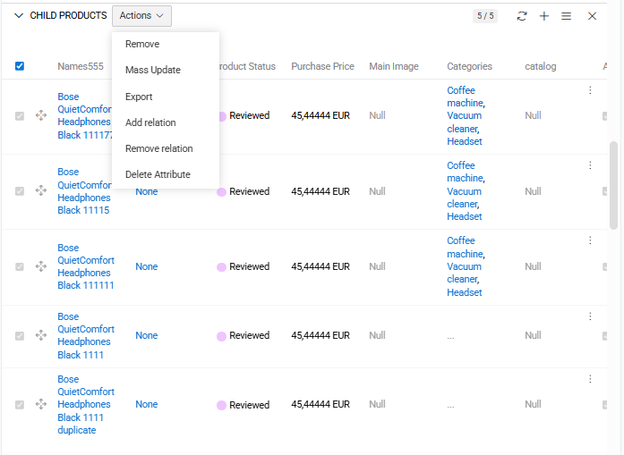This screenshot has height=455, width=624.
Task: Click the pink Reviewed status dot in first row
Action: click(x=221, y=116)
